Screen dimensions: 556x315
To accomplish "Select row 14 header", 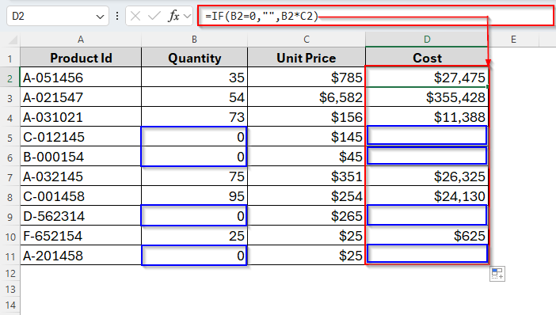I will pyautogui.click(x=10, y=305).
